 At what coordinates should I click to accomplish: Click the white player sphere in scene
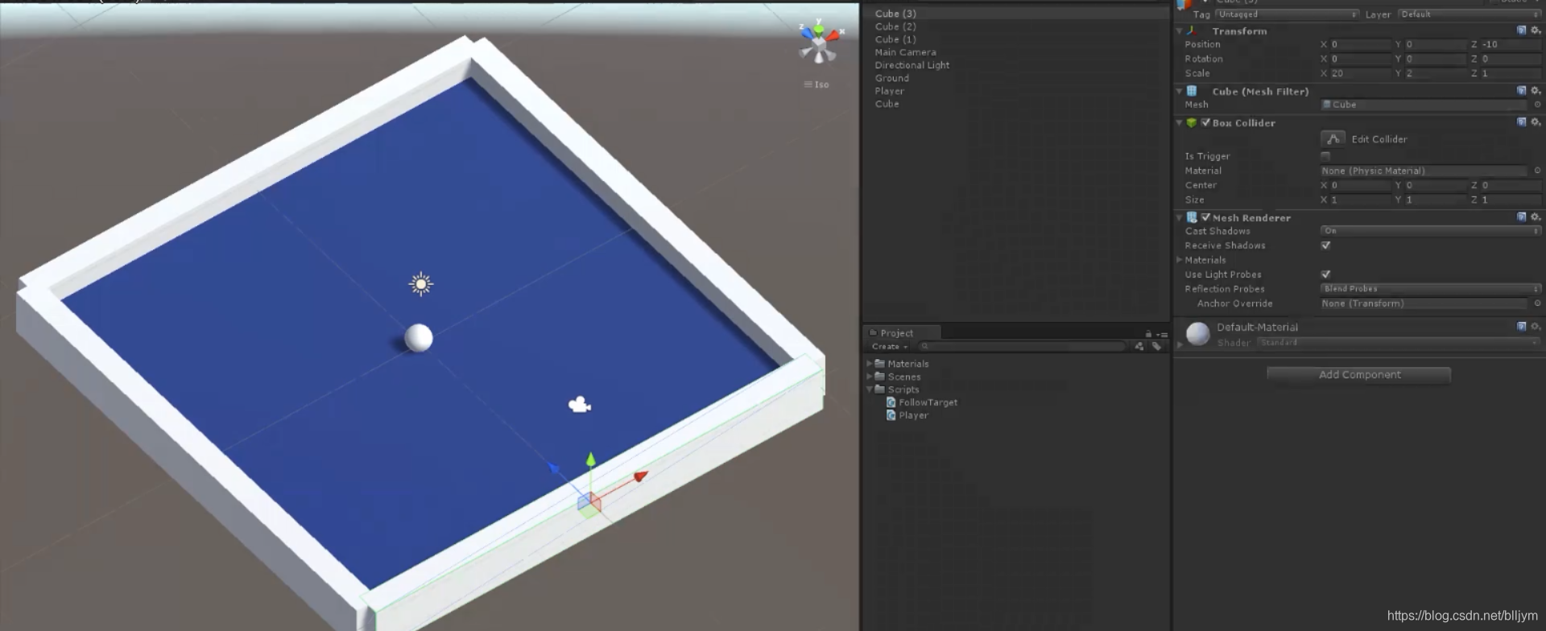click(x=419, y=338)
